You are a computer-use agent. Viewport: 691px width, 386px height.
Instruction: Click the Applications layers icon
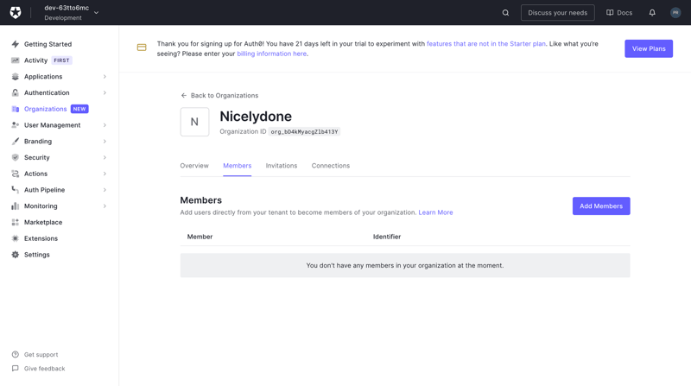pos(16,77)
